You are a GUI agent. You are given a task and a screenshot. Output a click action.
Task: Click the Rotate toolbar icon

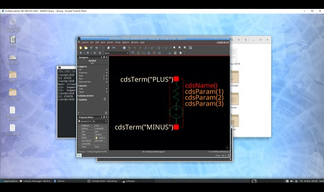[x=145, y=48]
